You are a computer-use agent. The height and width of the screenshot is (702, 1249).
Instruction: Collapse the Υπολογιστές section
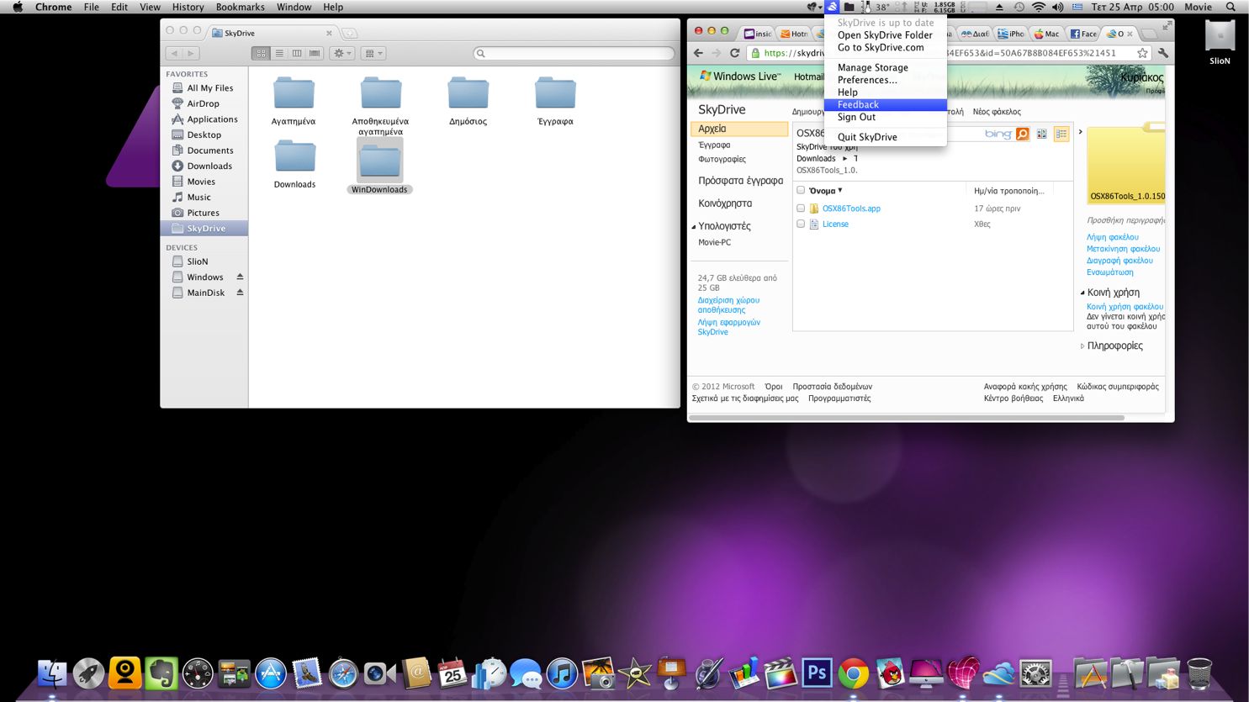coord(694,227)
